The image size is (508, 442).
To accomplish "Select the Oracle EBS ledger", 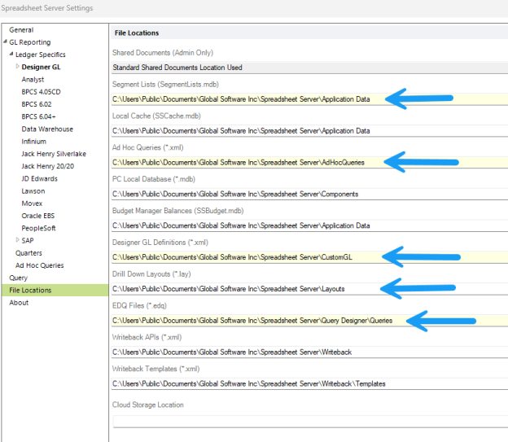I will point(41,216).
